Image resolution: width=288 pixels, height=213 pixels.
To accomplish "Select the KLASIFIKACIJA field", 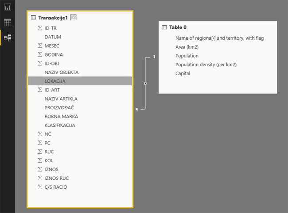I will 60,126.
